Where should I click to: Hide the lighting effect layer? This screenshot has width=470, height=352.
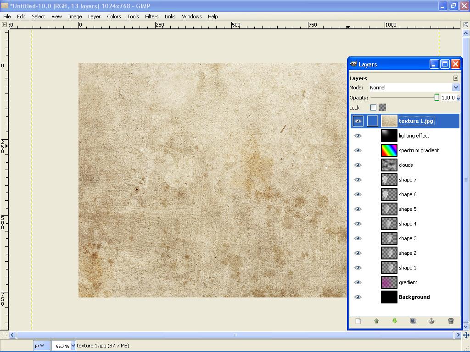358,136
